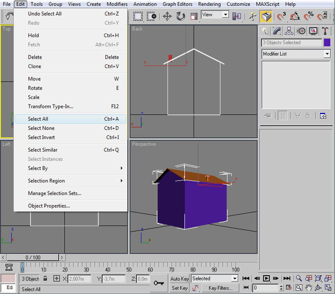Choose Select All from Edit menu
Viewport: 335px width, 294px height.
(x=38, y=119)
